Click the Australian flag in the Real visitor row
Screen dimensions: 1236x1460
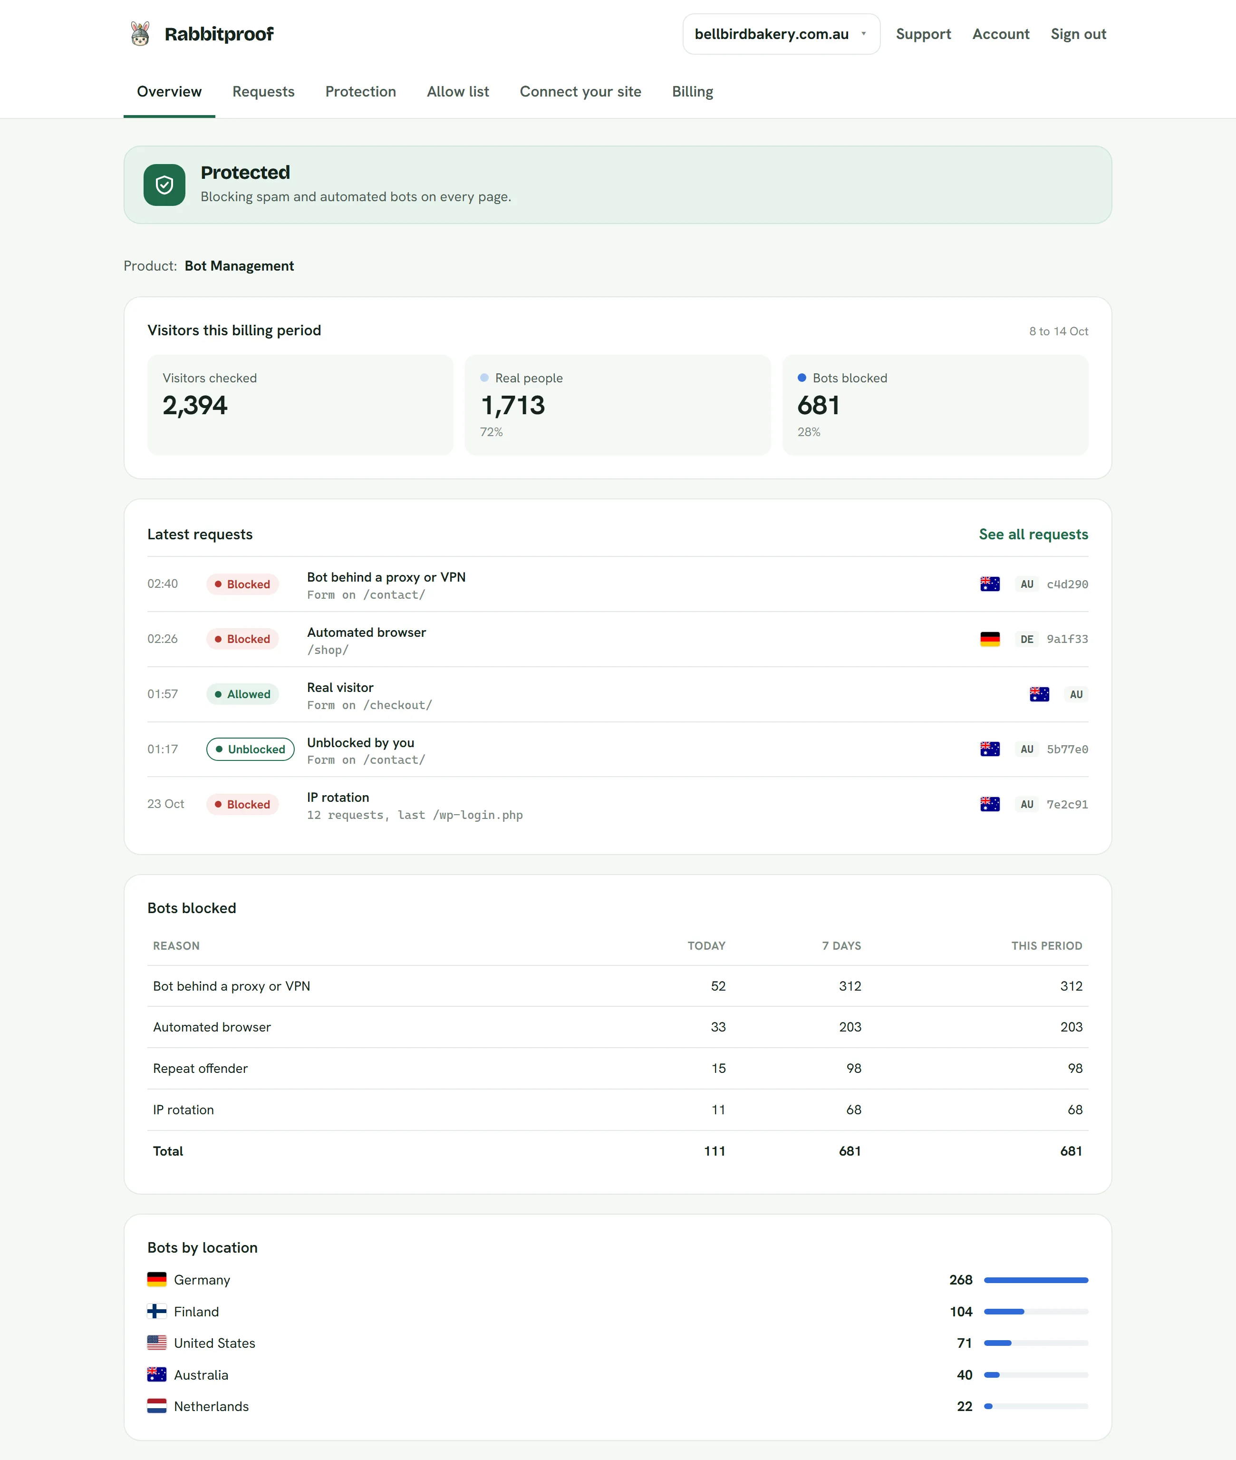coord(1039,694)
